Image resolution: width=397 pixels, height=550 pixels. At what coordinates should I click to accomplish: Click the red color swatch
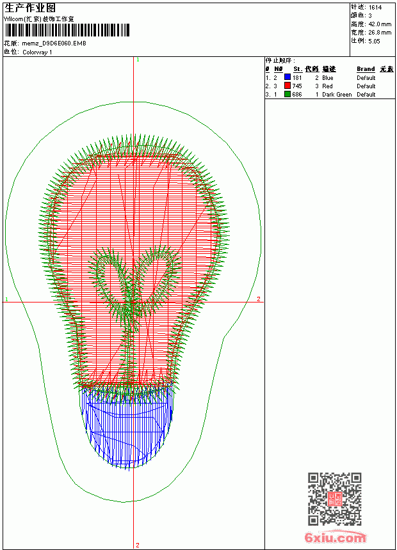288,86
